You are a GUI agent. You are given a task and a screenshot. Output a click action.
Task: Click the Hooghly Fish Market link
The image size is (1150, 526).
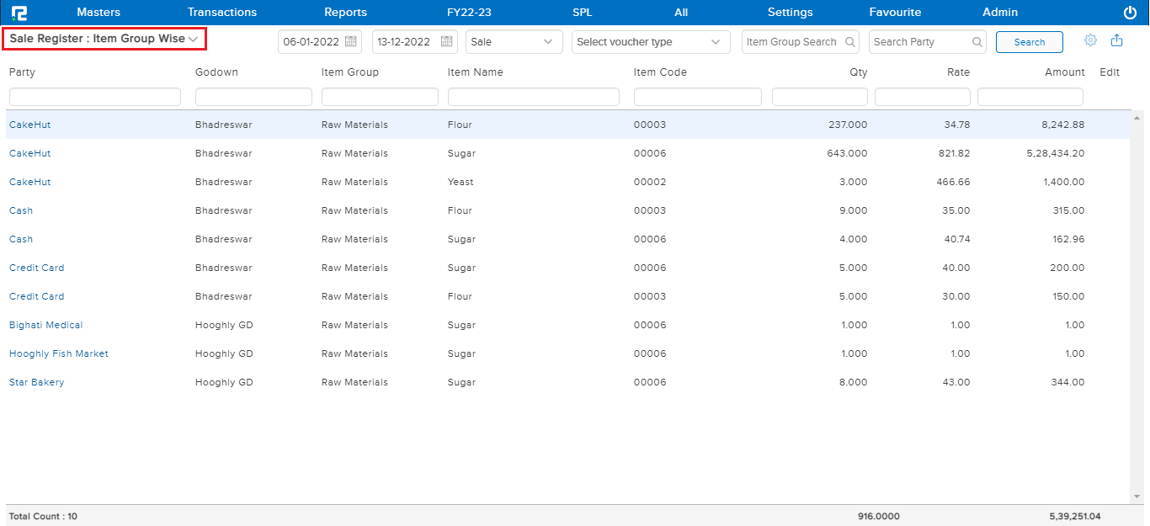(59, 353)
